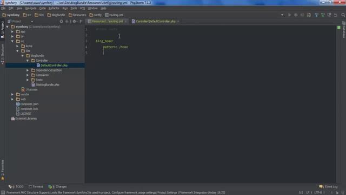
Task: Open the Edit menu
Action: tap(11, 9)
